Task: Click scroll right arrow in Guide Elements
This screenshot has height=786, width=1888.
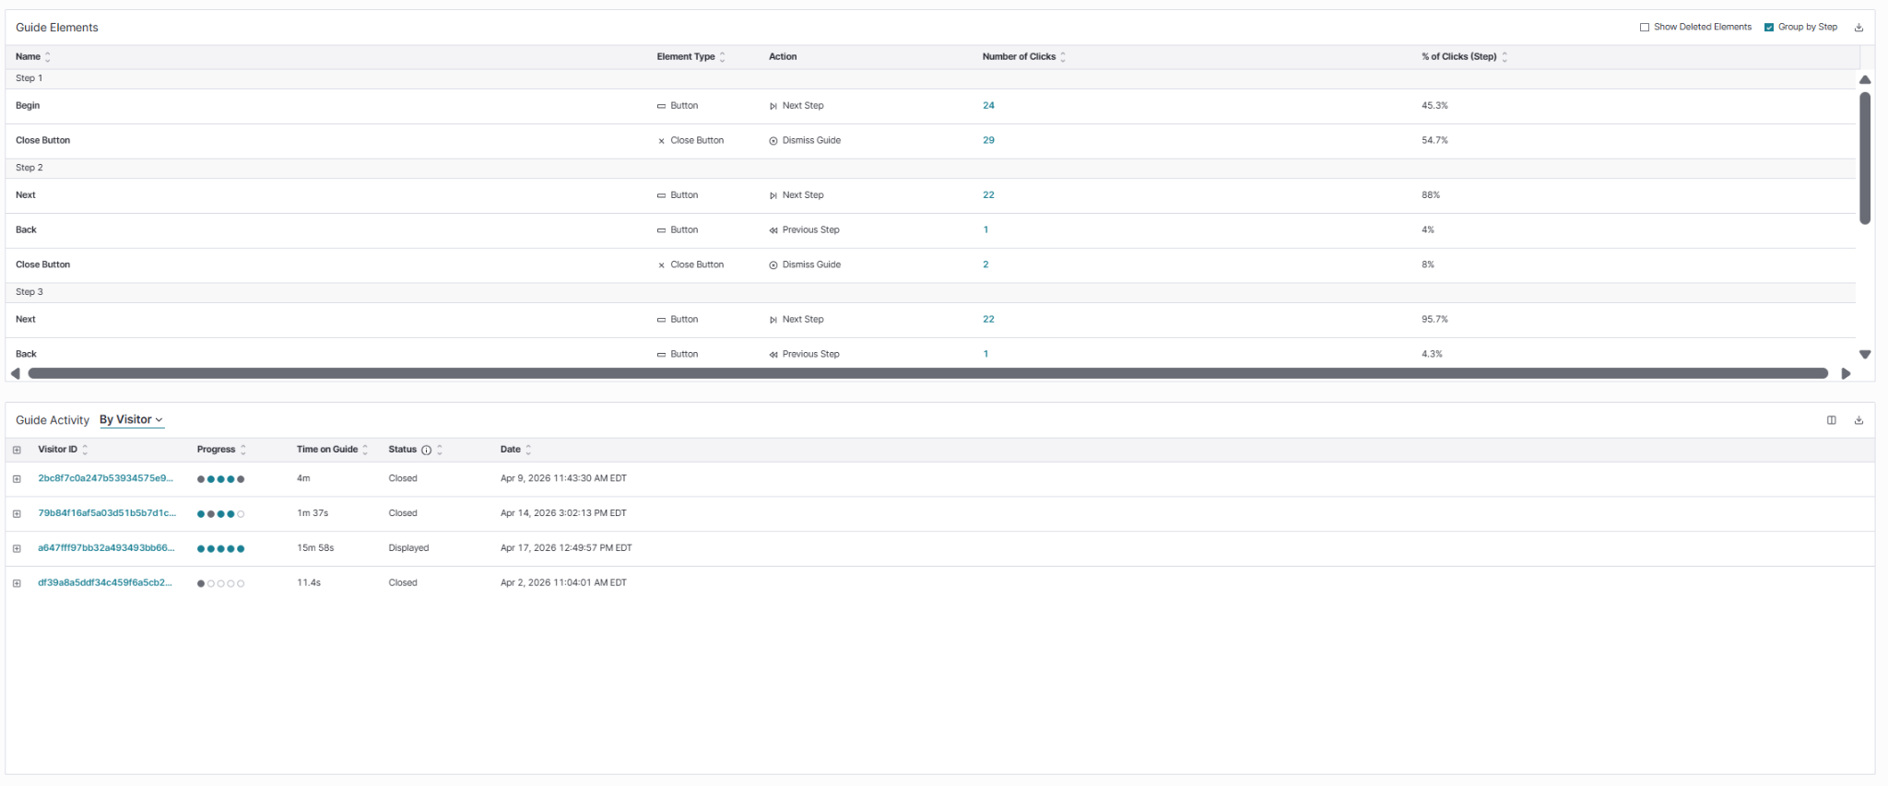Action: pos(1846,373)
